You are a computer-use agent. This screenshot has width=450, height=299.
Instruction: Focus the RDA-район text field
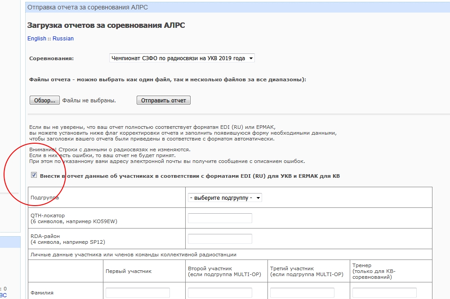(220, 239)
